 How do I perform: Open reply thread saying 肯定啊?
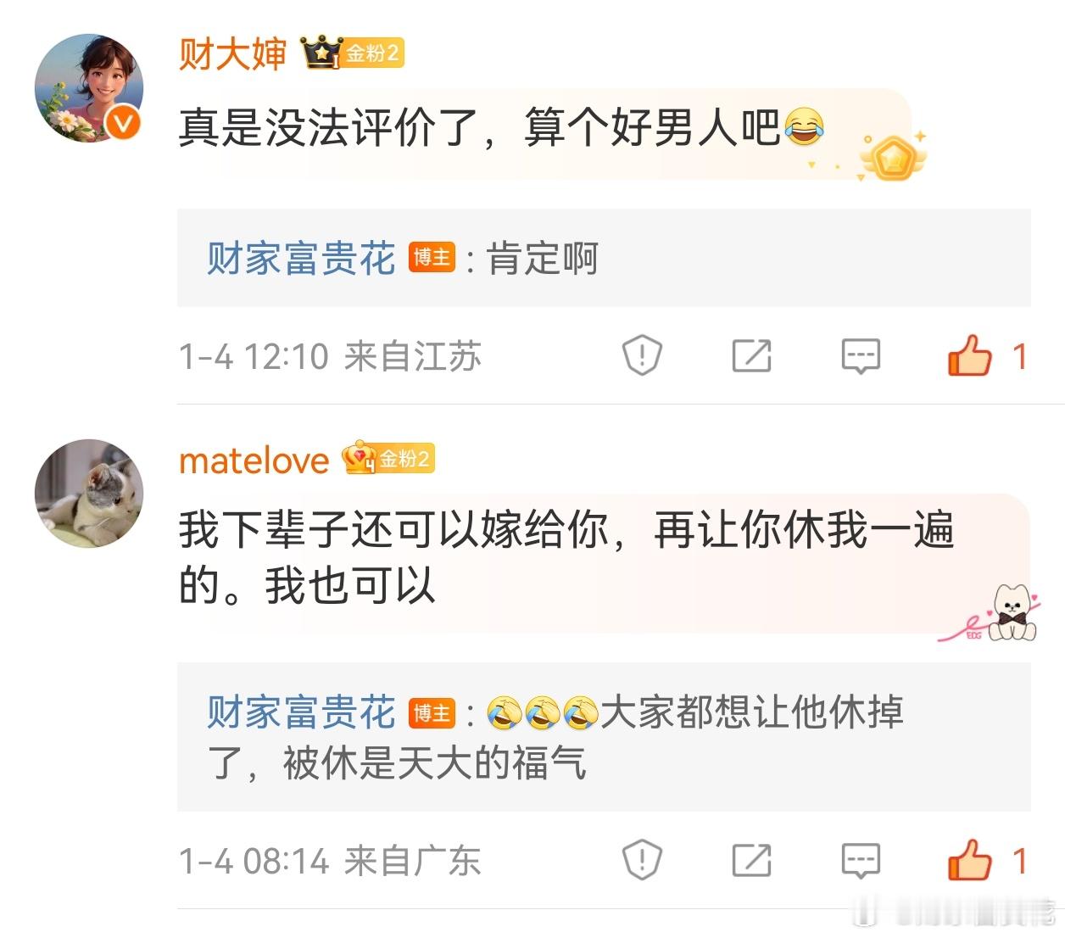(x=604, y=258)
